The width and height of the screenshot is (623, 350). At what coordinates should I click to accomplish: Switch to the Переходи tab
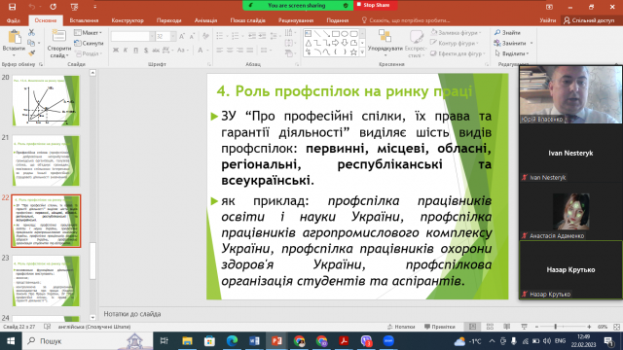[168, 20]
